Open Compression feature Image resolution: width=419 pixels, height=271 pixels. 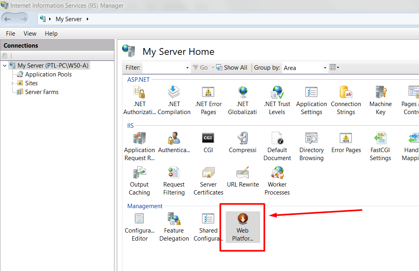tap(243, 143)
